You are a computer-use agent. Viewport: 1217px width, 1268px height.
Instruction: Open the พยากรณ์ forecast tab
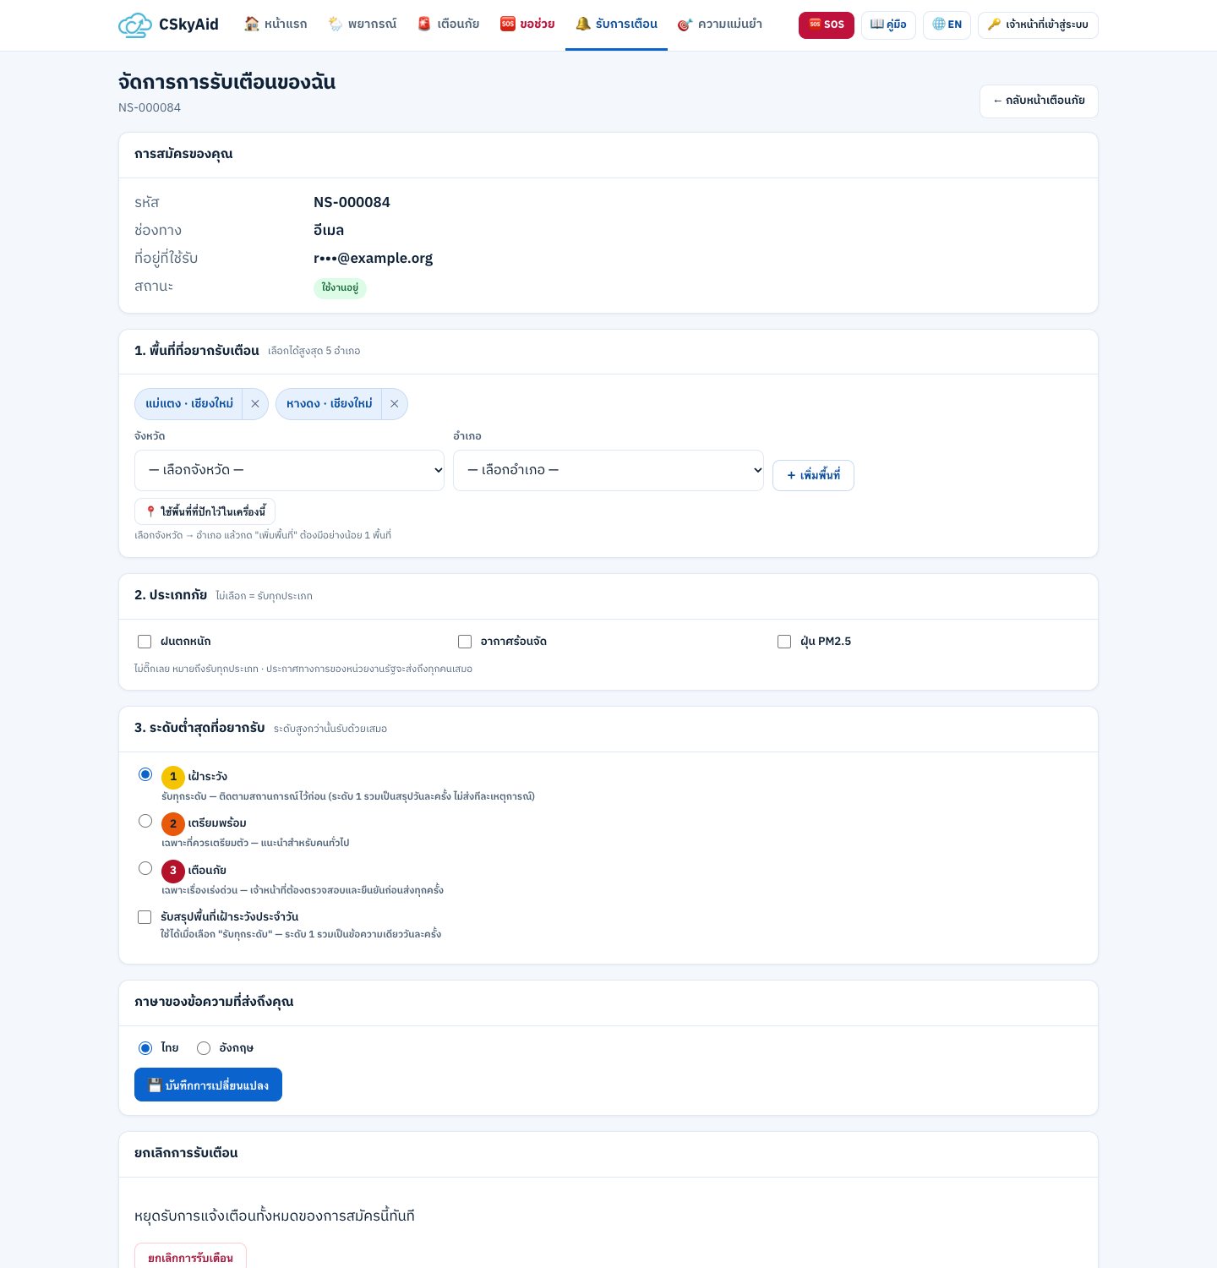[x=362, y=25]
